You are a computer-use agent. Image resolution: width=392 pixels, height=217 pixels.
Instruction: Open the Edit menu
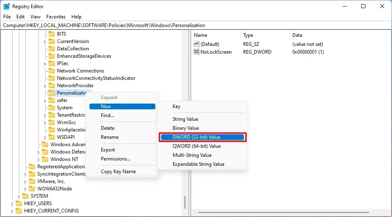[x=21, y=17]
